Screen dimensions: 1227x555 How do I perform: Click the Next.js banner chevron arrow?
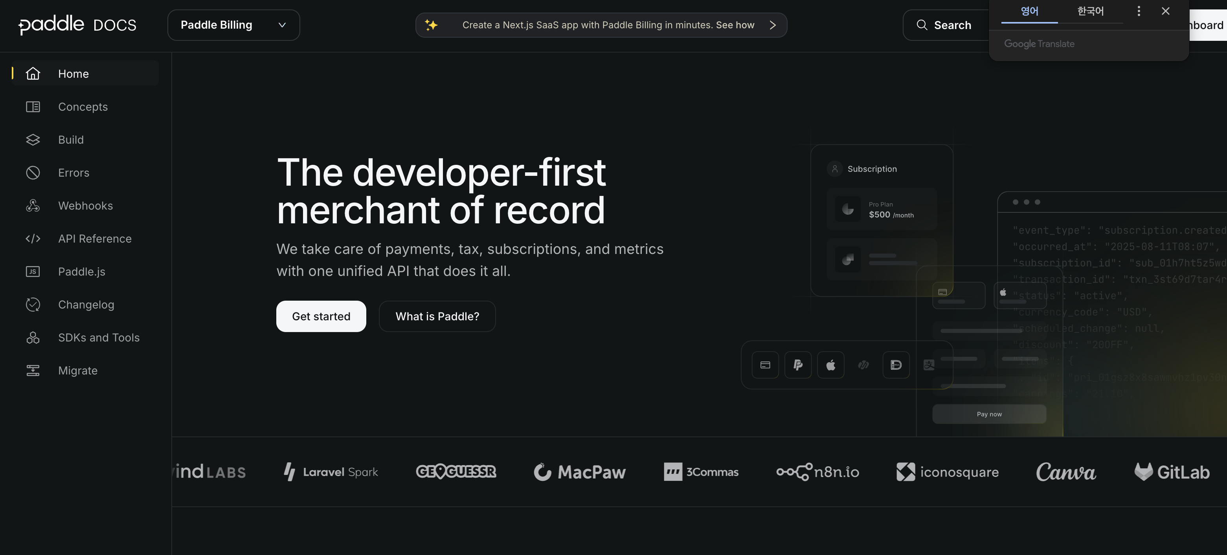point(773,25)
